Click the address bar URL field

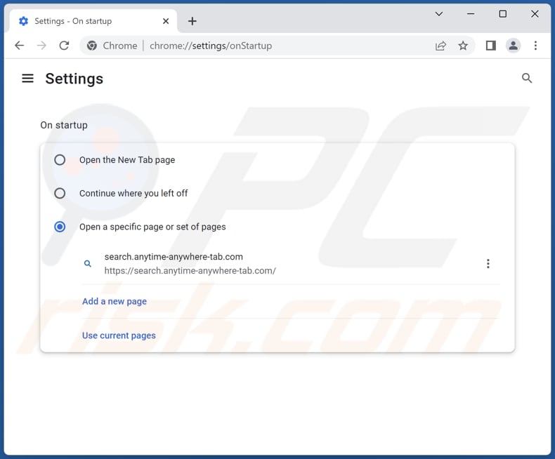(281, 46)
